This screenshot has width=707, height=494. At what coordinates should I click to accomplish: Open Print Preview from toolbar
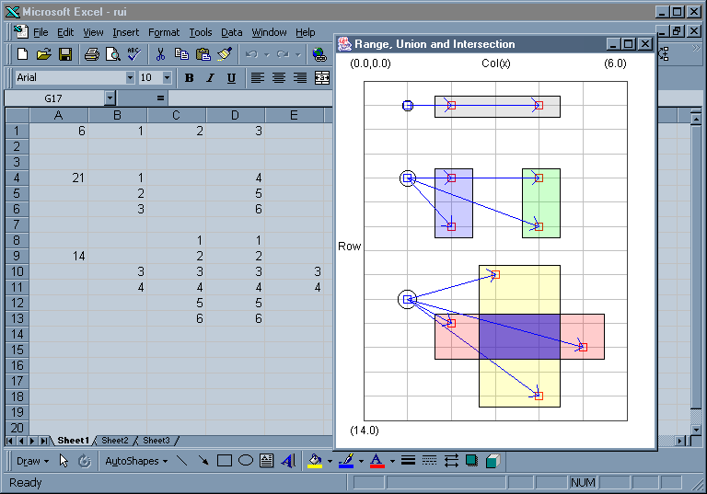click(x=113, y=54)
